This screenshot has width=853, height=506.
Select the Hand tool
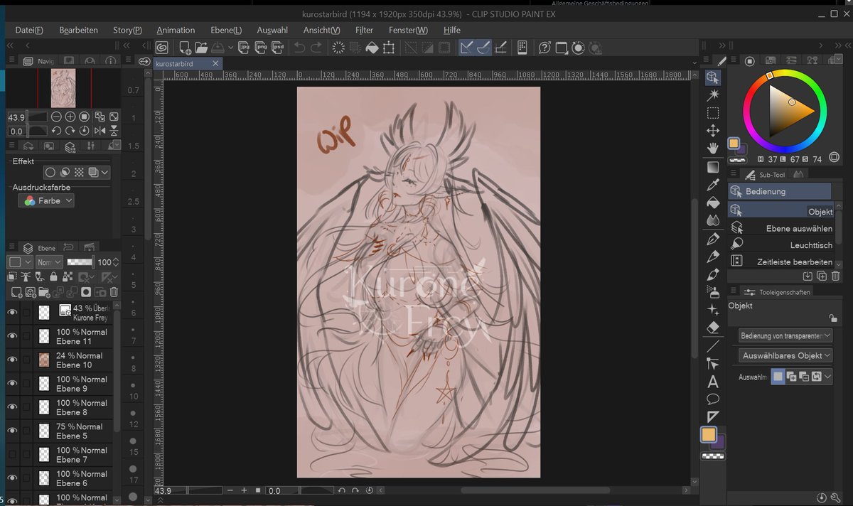click(713, 149)
